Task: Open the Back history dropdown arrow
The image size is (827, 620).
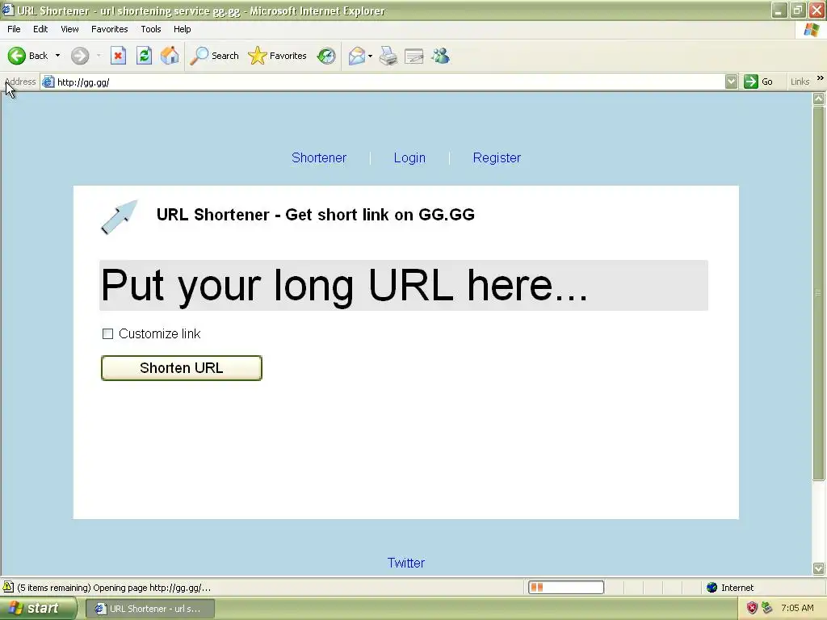Action: [57, 56]
